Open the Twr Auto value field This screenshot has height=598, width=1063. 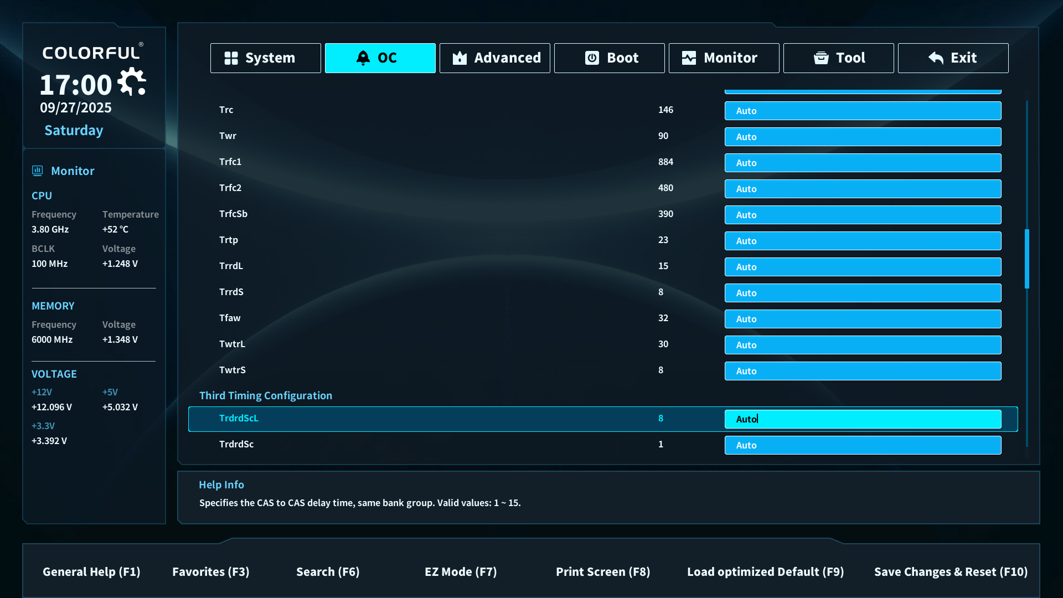863,137
